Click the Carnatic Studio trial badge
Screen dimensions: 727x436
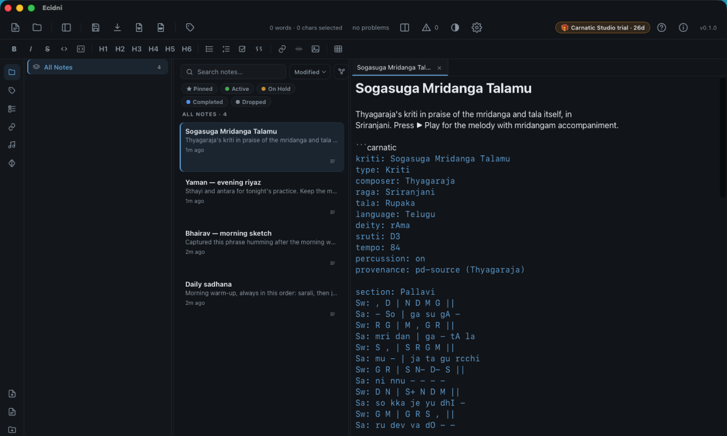tap(603, 28)
